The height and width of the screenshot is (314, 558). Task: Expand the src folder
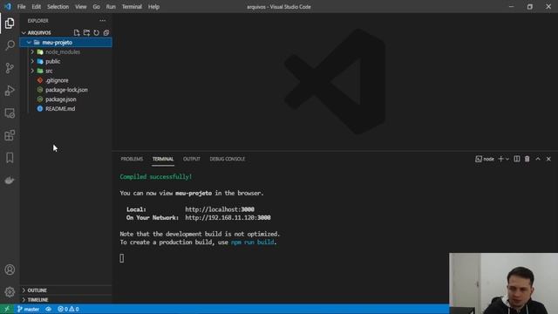66,71
